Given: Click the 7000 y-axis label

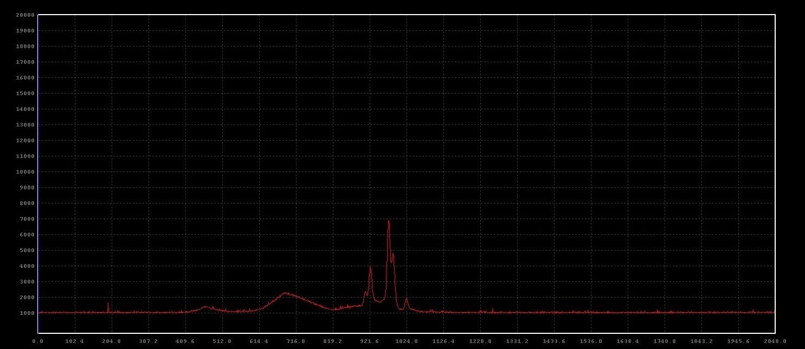Looking at the screenshot, I should [27, 219].
